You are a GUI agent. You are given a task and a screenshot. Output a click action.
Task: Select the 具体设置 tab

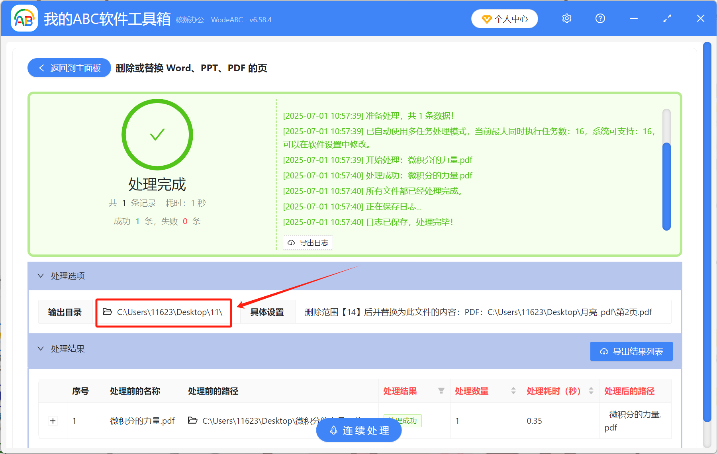coord(267,312)
